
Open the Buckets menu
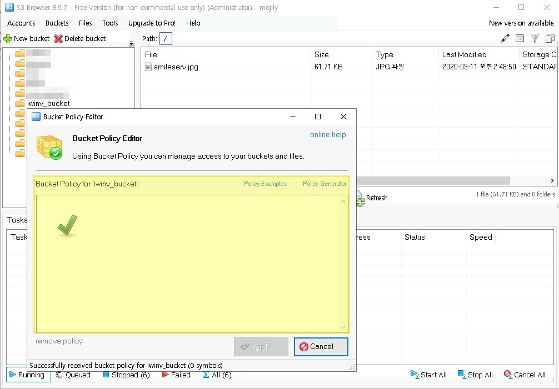(57, 23)
